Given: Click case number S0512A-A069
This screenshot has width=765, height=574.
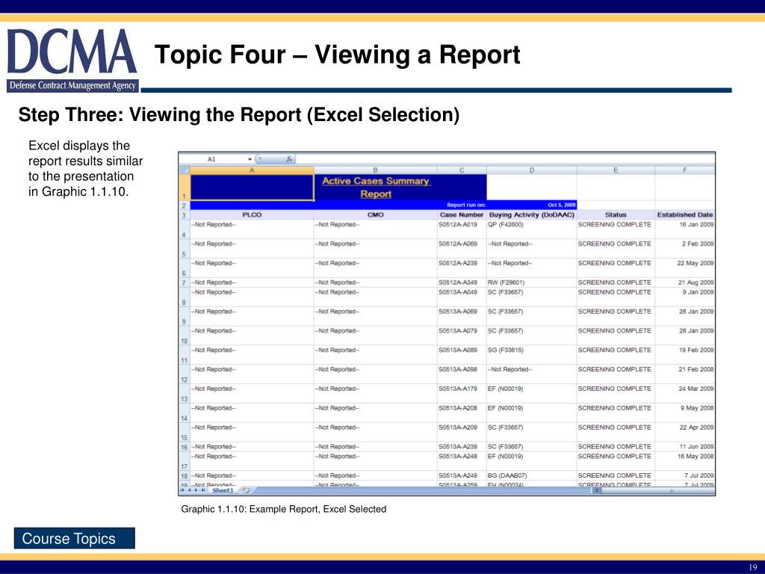Looking at the screenshot, I should [458, 244].
